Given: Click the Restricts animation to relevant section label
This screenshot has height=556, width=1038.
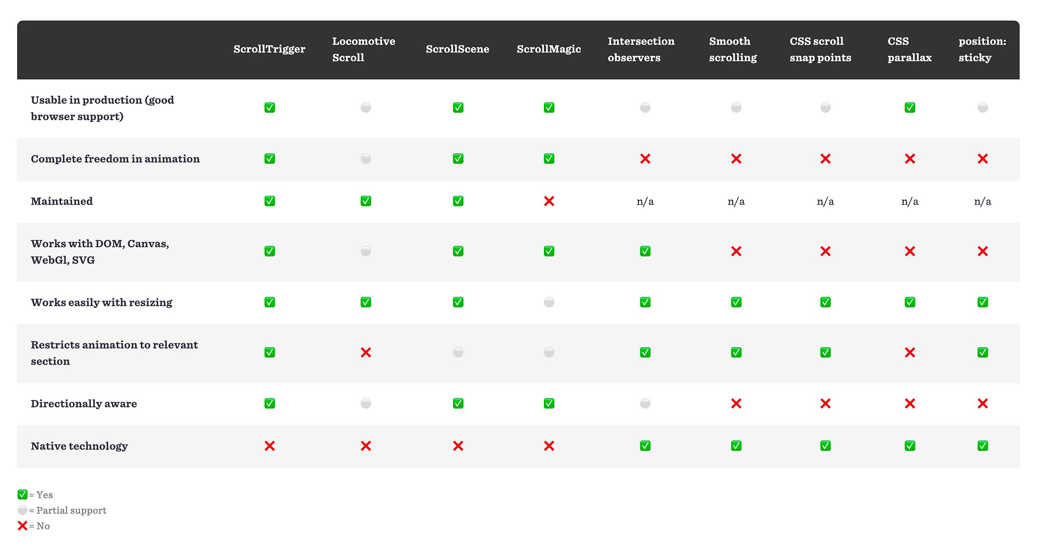Looking at the screenshot, I should click(x=114, y=353).
